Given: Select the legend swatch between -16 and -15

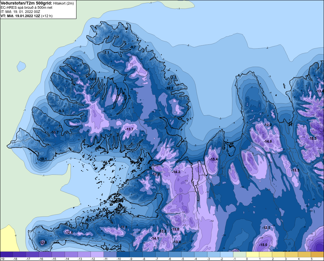Looking at the screenshot, I should click(x=45, y=255).
